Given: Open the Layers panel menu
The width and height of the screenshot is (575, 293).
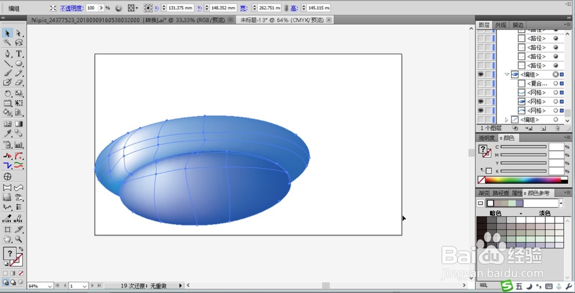Looking at the screenshot, I should pyautogui.click(x=569, y=25).
